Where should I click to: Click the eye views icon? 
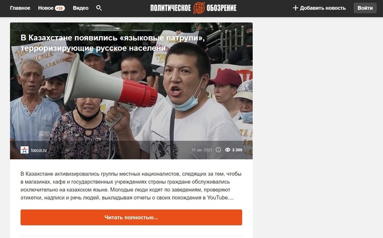[x=228, y=150]
